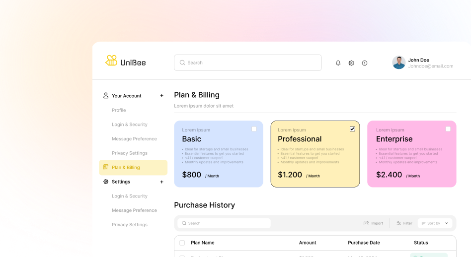Click the Sort by label

click(433, 223)
